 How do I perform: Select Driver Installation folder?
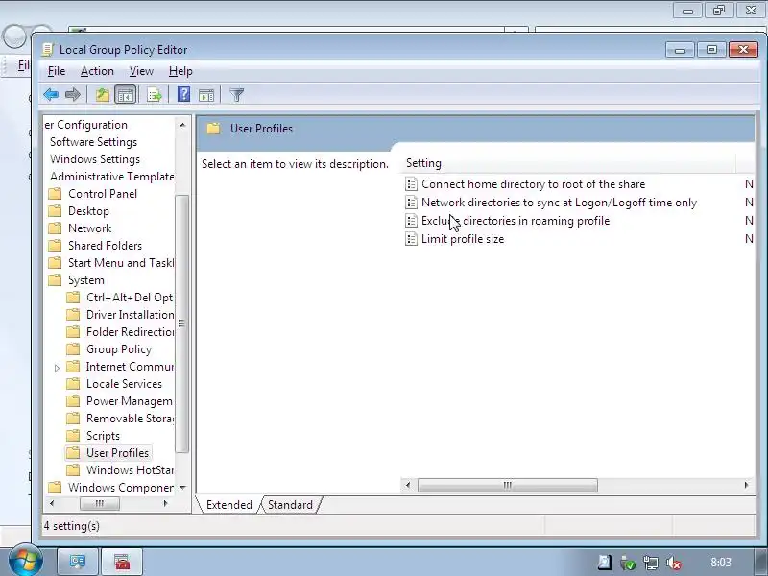131,315
